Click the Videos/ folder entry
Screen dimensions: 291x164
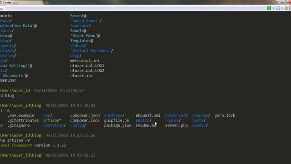tap(78, 46)
